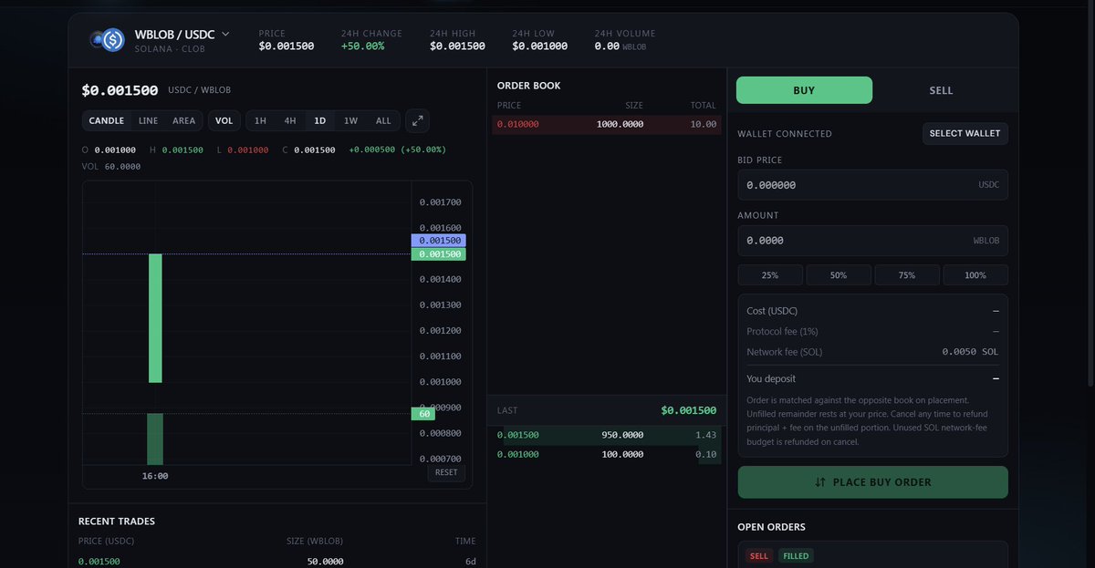Click PLACE BUY ORDER button
Viewport: 1095px width, 568px height.
872,482
